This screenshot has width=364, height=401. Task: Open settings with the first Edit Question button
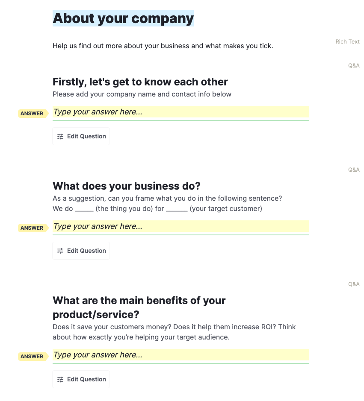(x=81, y=136)
